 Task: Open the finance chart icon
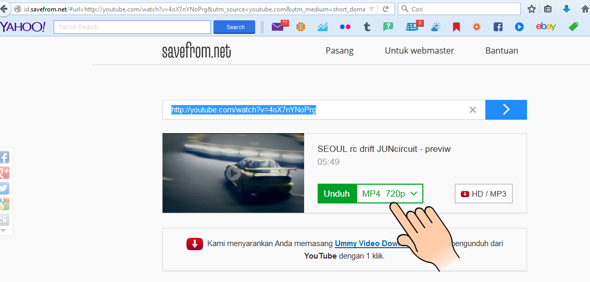tap(322, 27)
